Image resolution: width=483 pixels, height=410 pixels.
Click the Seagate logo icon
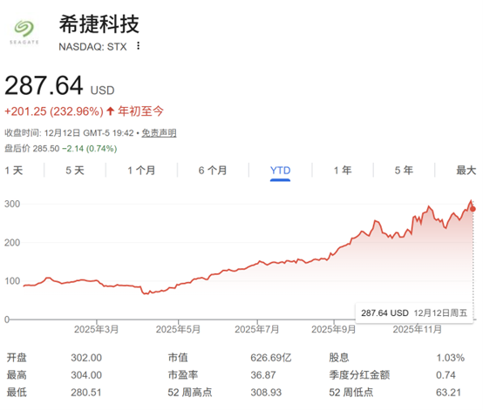[x=24, y=32]
